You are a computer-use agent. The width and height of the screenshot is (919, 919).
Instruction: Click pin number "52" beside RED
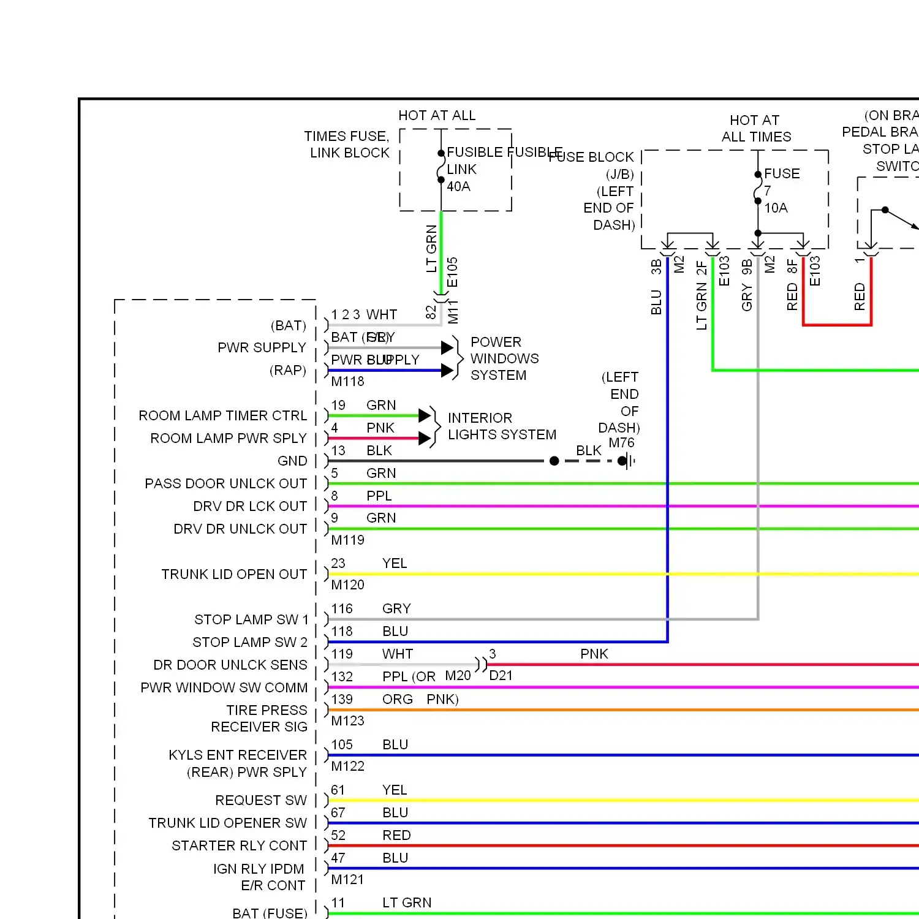338,835
